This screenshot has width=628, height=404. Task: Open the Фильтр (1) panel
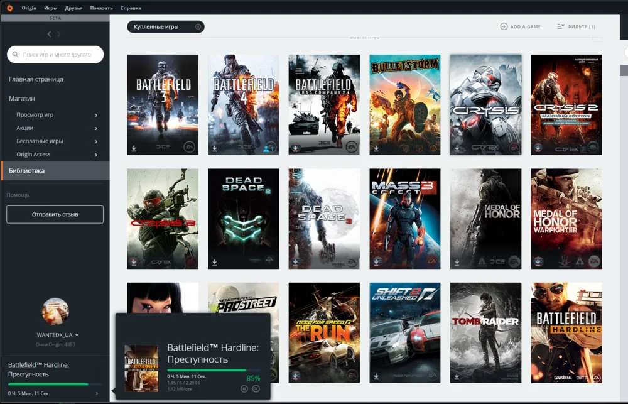click(576, 26)
